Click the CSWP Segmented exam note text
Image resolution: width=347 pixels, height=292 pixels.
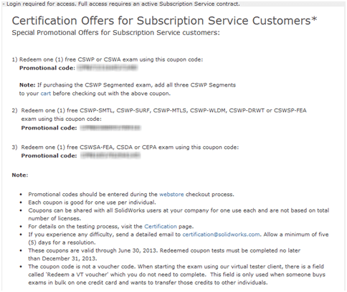(x=128, y=89)
